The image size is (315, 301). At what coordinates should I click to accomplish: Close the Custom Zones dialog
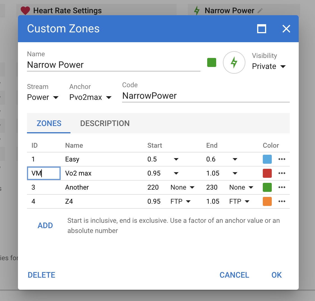(286, 29)
